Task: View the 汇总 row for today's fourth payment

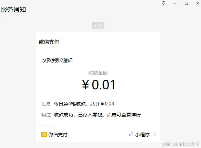Action: [x=78, y=104]
